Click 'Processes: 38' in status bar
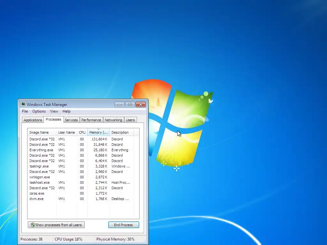327x245 pixels. point(31,239)
